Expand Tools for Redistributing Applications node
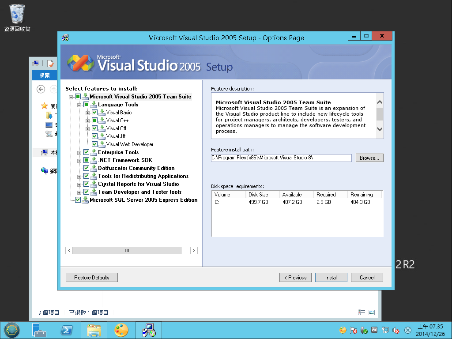Image resolution: width=452 pixels, height=339 pixels. click(x=79, y=177)
